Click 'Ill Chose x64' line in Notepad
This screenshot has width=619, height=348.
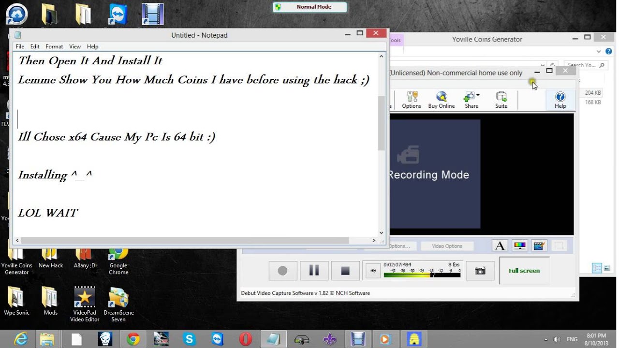point(117,137)
